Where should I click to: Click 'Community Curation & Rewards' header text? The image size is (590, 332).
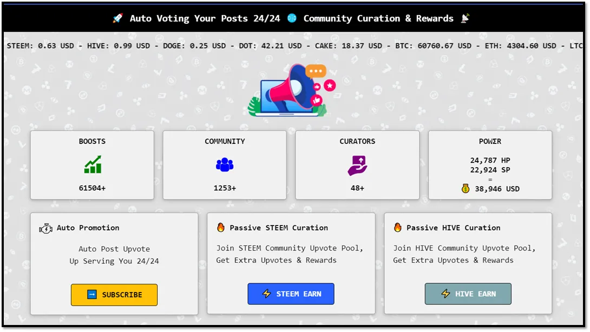[378, 18]
